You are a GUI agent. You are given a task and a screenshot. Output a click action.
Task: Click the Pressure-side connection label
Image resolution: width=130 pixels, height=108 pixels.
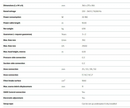(x=15, y=58)
